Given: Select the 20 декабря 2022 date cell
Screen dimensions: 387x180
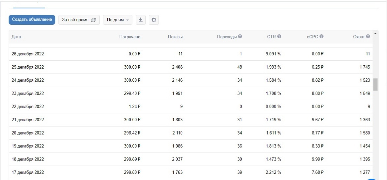Looking at the screenshot, I should coord(28,133).
